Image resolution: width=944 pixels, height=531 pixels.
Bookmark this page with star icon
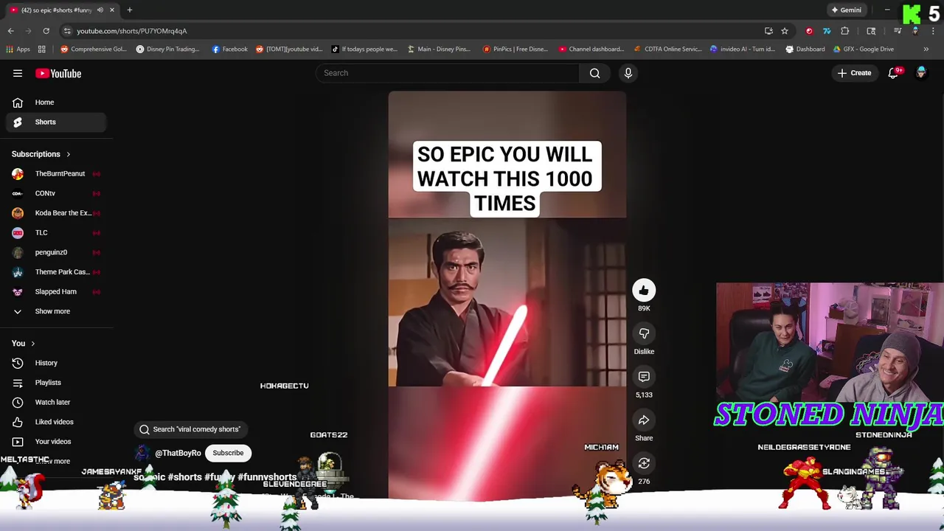[785, 31]
